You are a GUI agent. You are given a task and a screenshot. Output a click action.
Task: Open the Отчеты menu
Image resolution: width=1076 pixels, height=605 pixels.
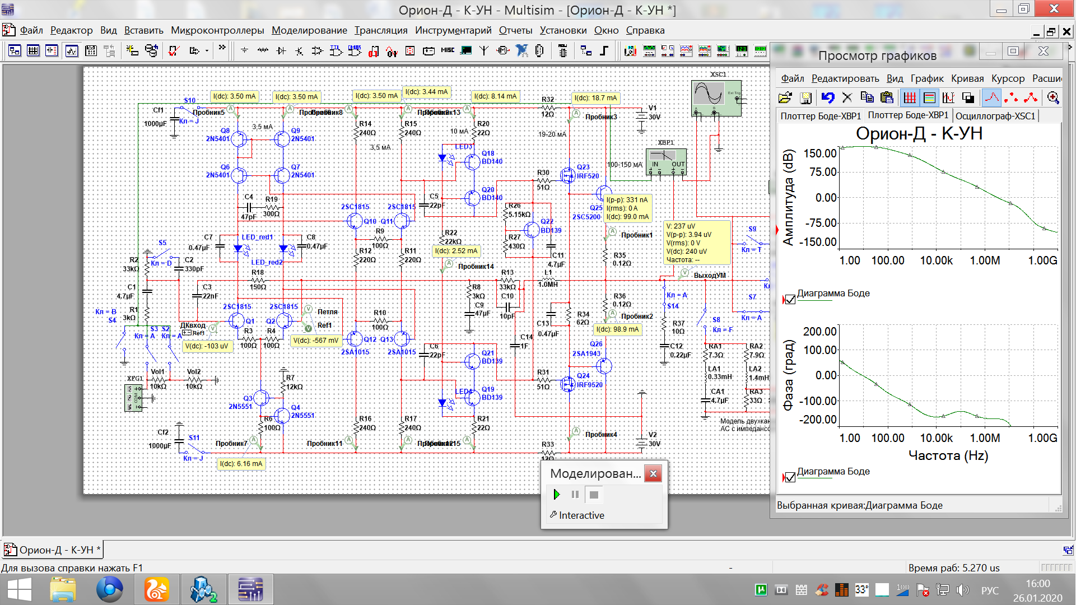(515, 30)
